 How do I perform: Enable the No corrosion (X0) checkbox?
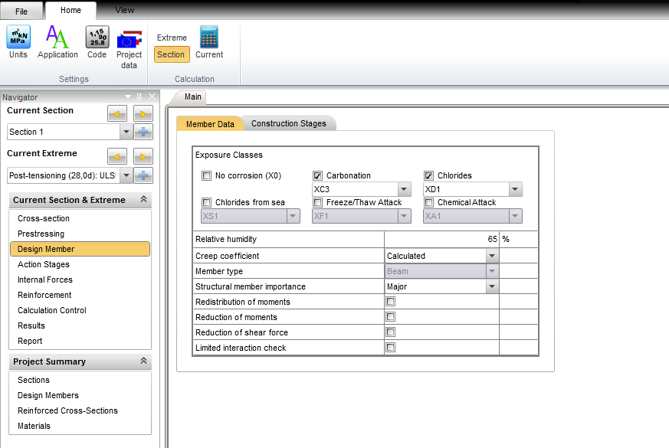[206, 176]
